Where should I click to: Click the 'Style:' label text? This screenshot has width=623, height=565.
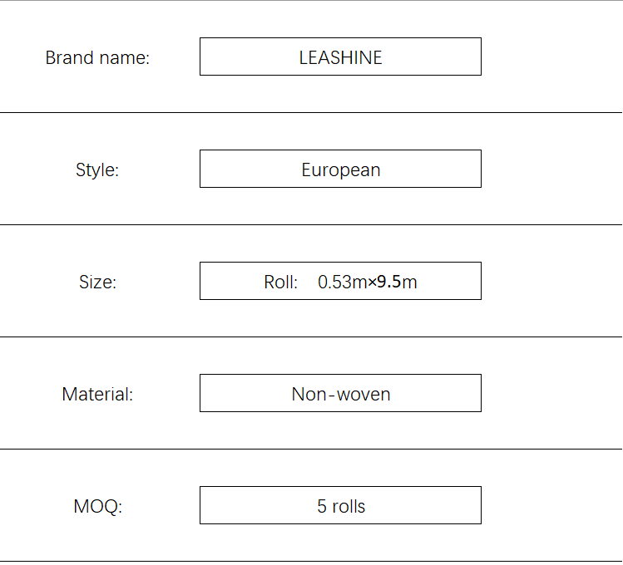pyautogui.click(x=97, y=169)
